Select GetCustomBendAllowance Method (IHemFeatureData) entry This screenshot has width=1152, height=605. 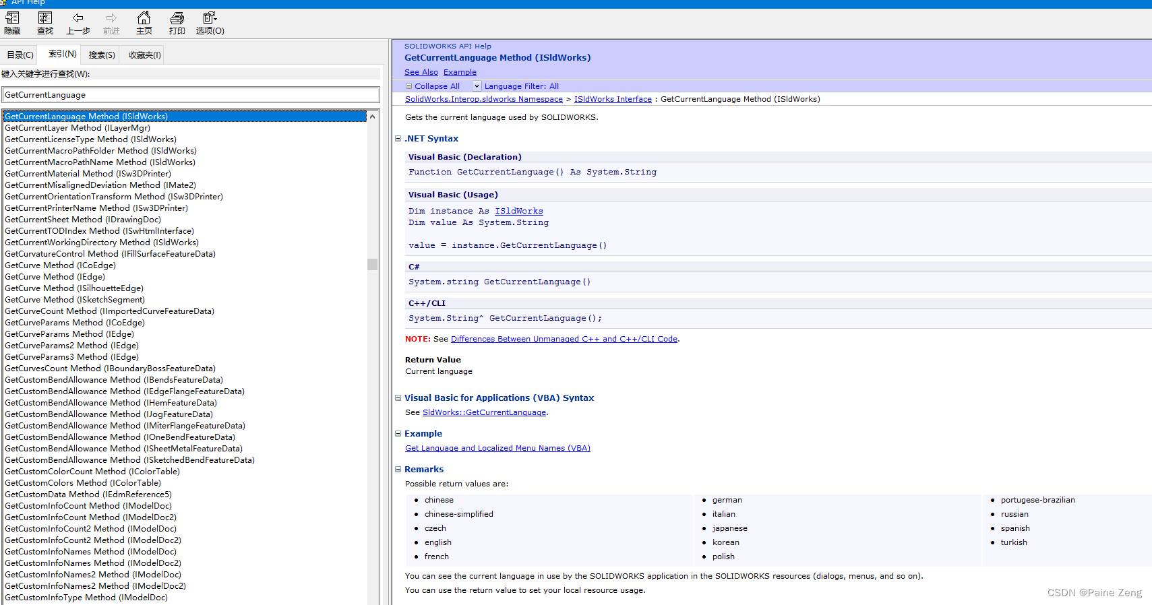pyautogui.click(x=111, y=403)
